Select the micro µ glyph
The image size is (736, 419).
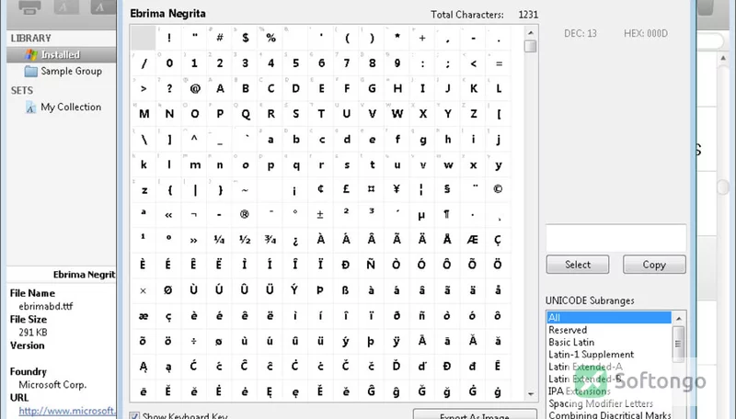[x=421, y=215]
